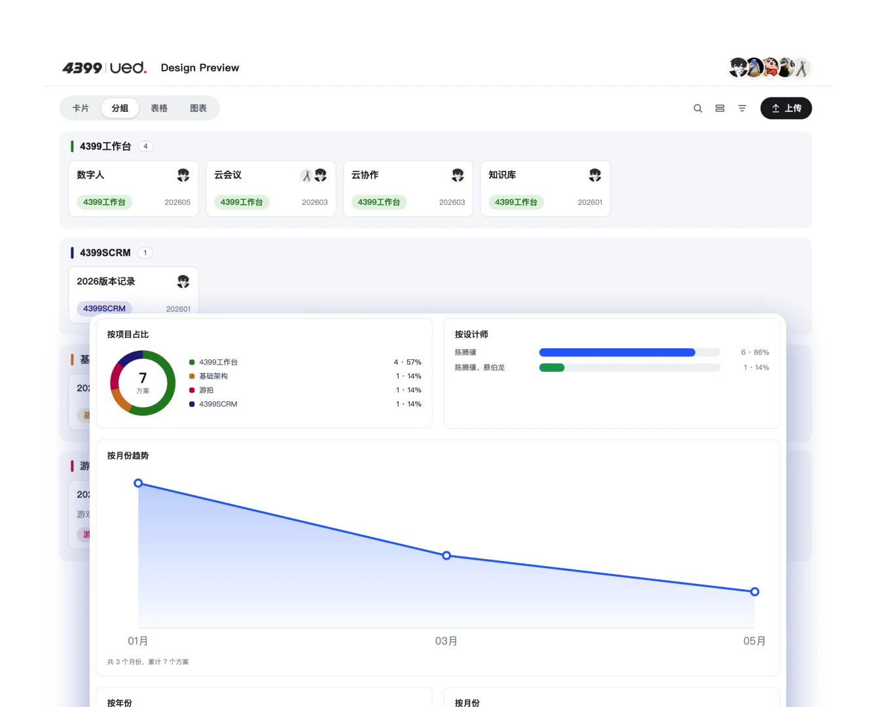Click the 05月 axis label
This screenshot has width=872, height=707.
click(754, 641)
